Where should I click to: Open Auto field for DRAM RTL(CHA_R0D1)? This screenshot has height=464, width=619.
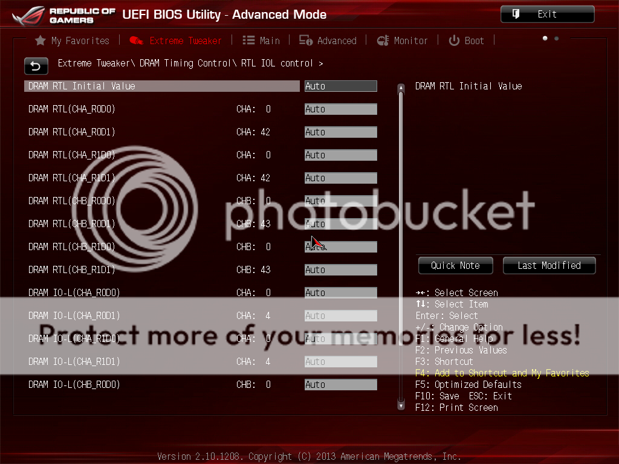coord(340,132)
